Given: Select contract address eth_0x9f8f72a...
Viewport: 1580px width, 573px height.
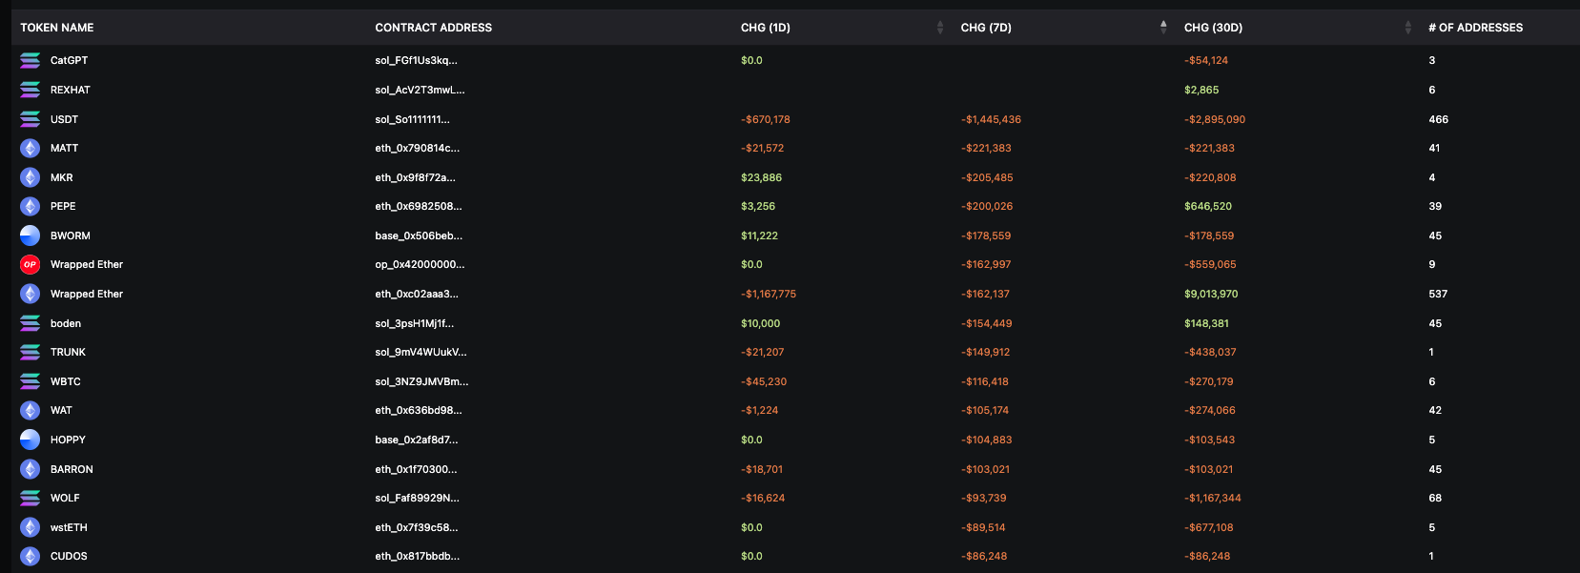Looking at the screenshot, I should [x=415, y=177].
